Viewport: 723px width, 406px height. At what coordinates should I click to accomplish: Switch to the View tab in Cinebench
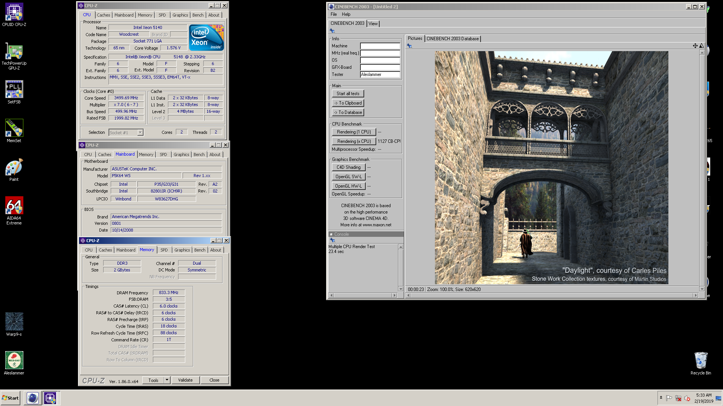tap(373, 24)
